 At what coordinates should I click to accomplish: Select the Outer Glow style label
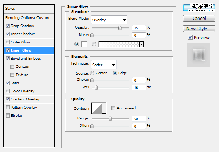(x=20, y=42)
